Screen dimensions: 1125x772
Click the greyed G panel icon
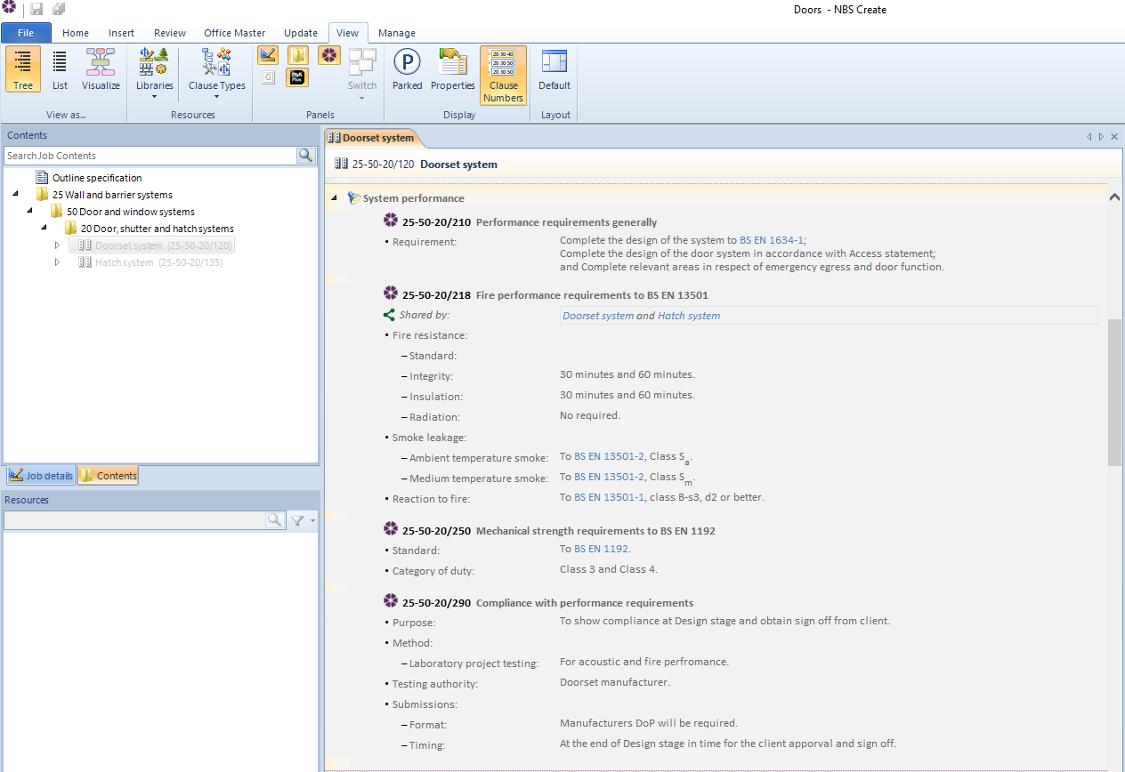[x=268, y=77]
